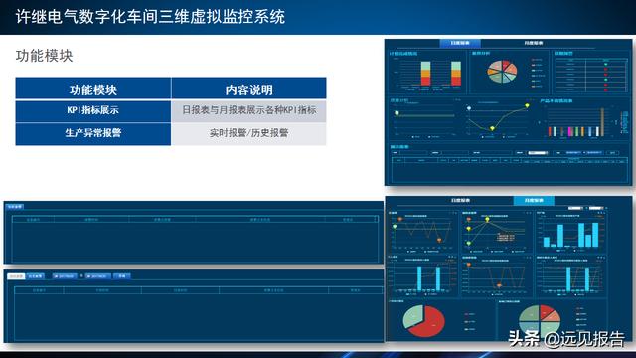Image resolution: width=636 pixels, height=358 pixels.
Task: Click the query button after the alarm date fields
Action: [121, 276]
